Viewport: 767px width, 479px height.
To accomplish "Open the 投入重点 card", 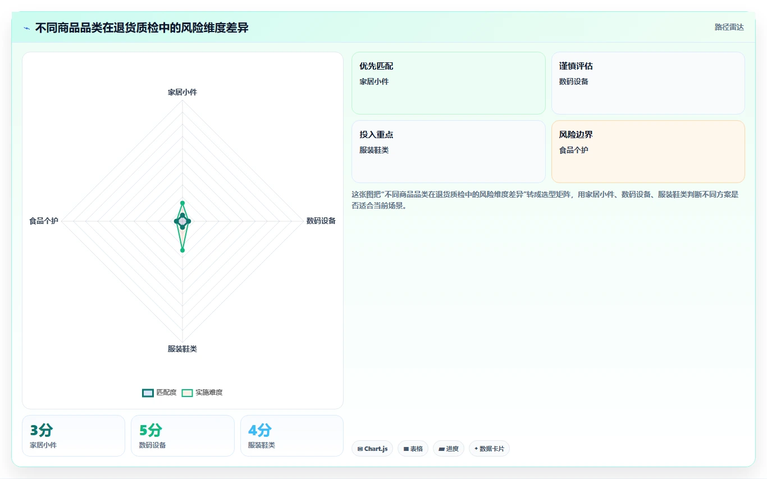I will (x=449, y=152).
